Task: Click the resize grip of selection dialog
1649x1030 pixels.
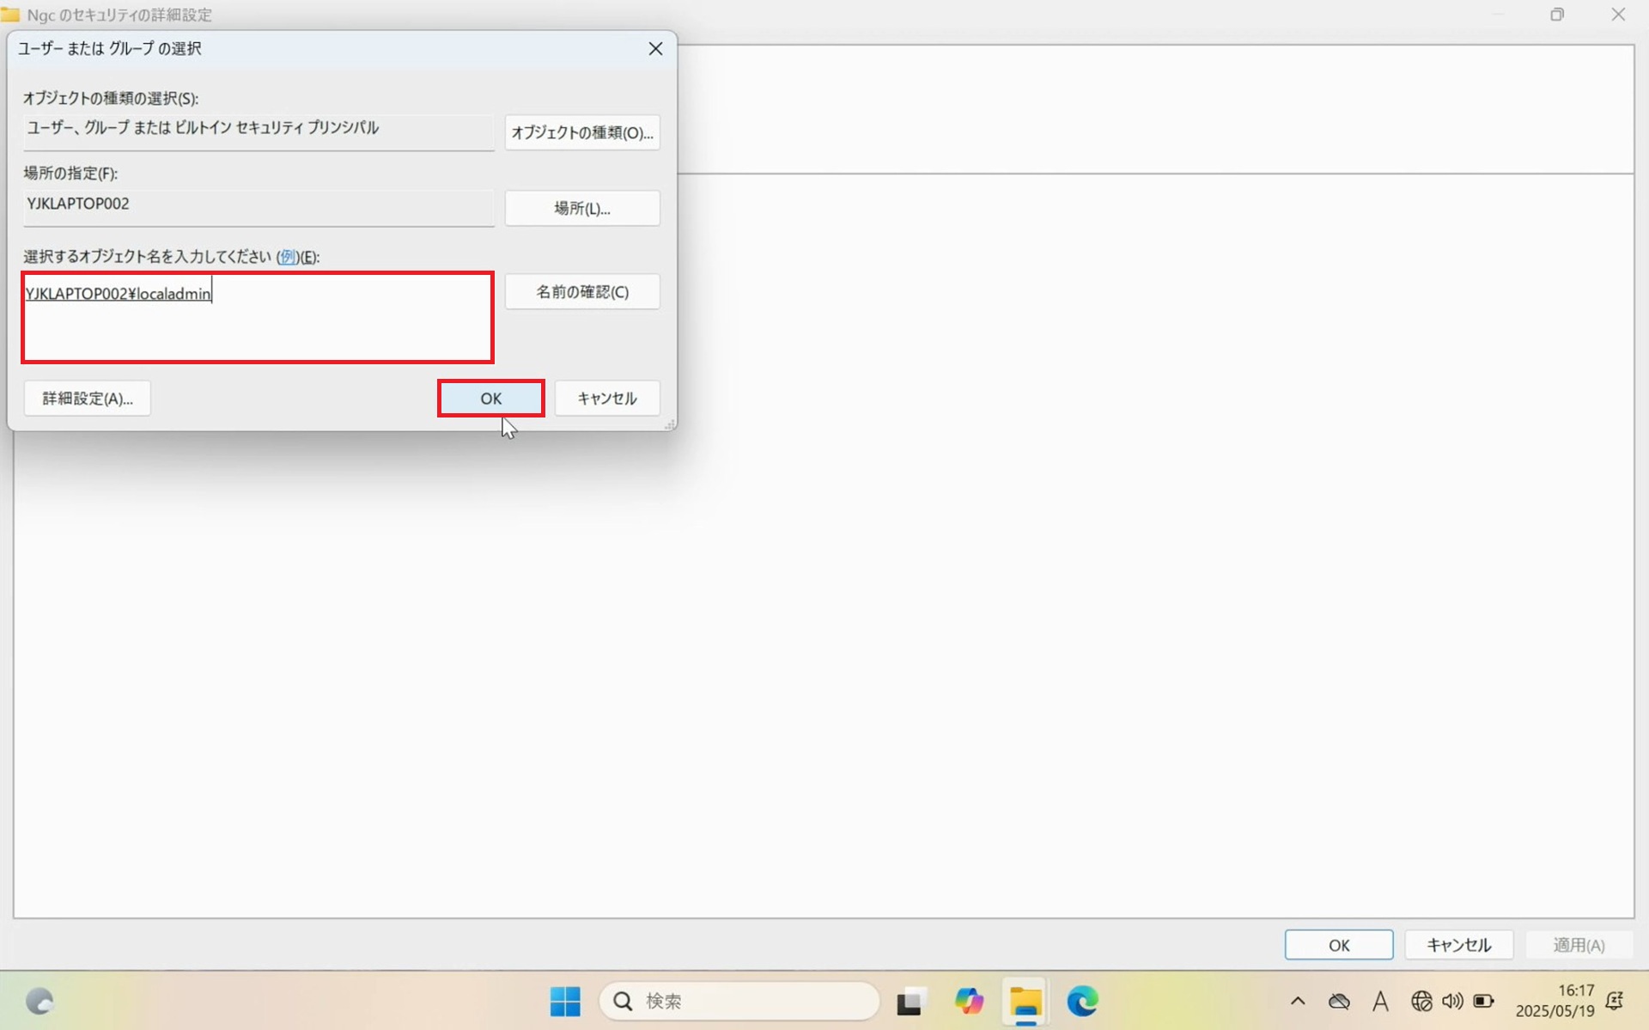Action: (x=670, y=424)
